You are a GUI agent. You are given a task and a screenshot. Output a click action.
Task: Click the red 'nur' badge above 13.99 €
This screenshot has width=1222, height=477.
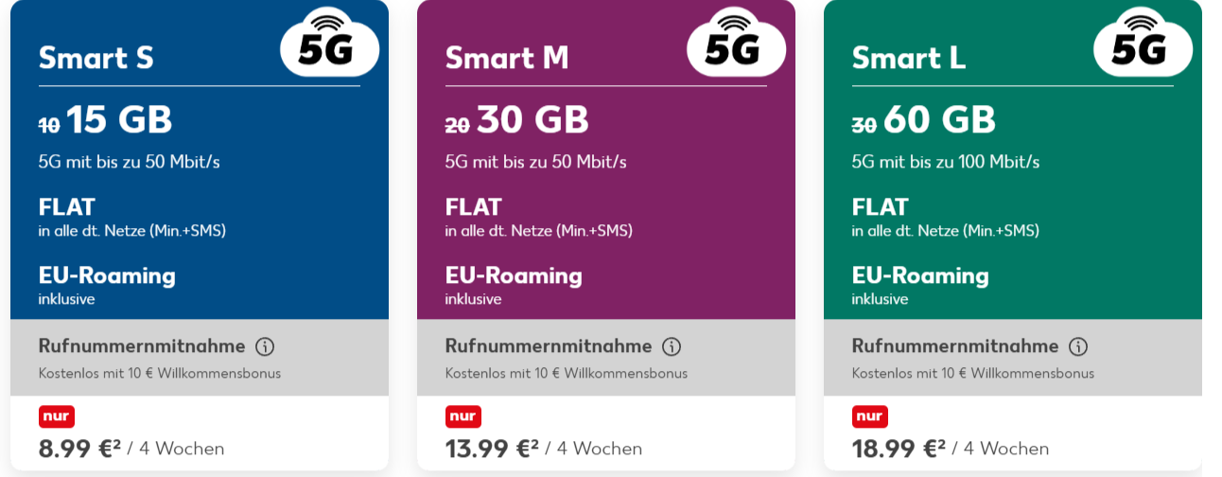coord(463,416)
